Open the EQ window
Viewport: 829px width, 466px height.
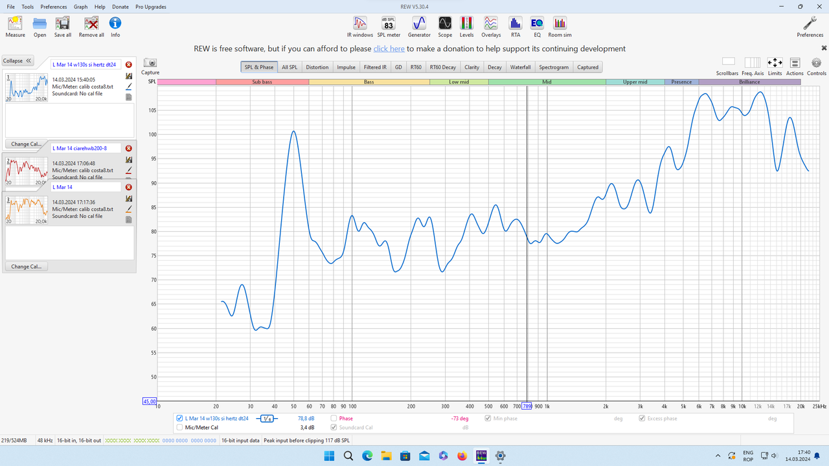[537, 27]
